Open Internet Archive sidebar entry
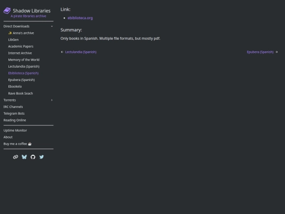 point(20,53)
